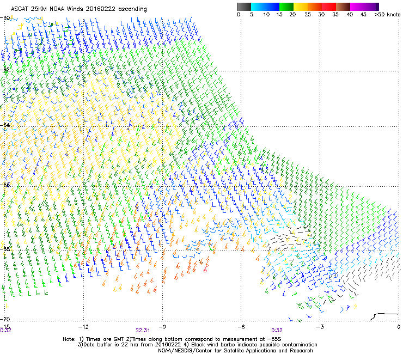403x354 pixels.
Task: Click the green 15-20 knots color band
Action: tap(286, 7)
